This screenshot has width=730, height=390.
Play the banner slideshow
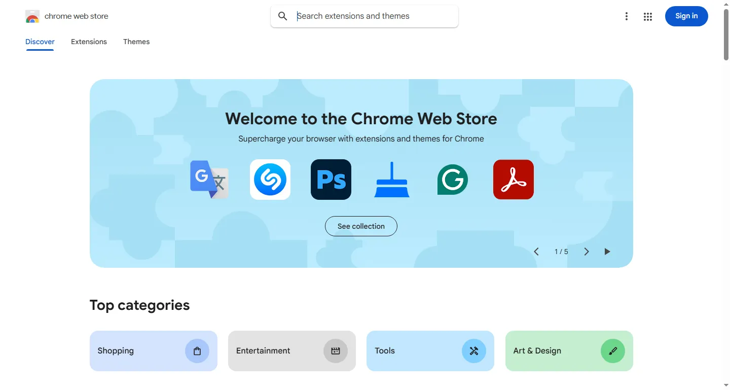pyautogui.click(x=607, y=252)
